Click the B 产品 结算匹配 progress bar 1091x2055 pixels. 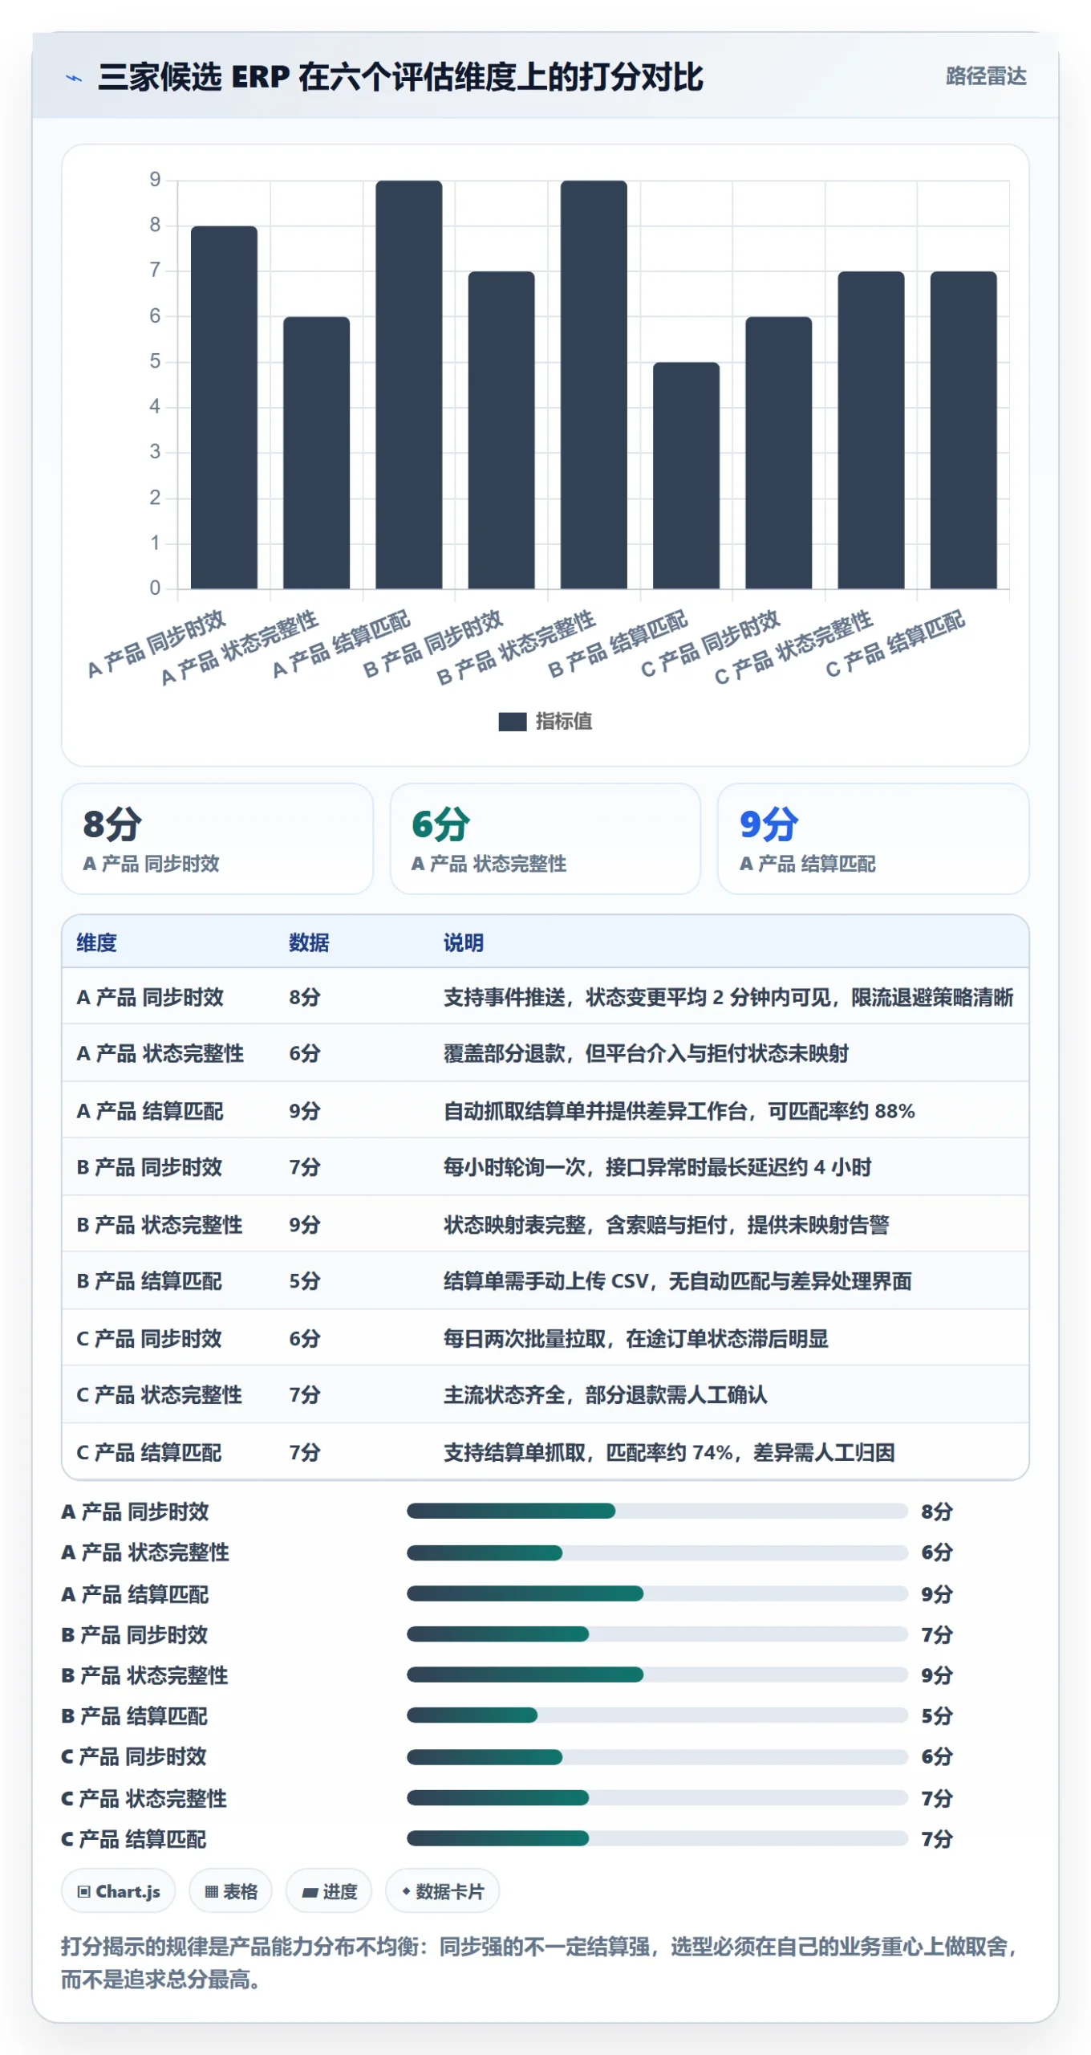coord(657,1715)
